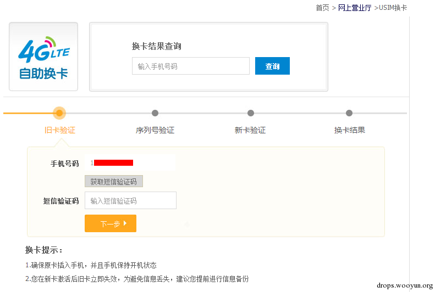This screenshot has width=435, height=292.
Task: Click the 序列号验证 step dot
Action: pos(155,113)
